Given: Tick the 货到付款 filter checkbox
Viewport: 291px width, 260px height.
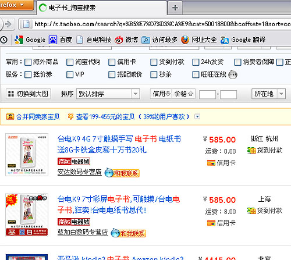Looking at the screenshot, I should coord(154,62).
